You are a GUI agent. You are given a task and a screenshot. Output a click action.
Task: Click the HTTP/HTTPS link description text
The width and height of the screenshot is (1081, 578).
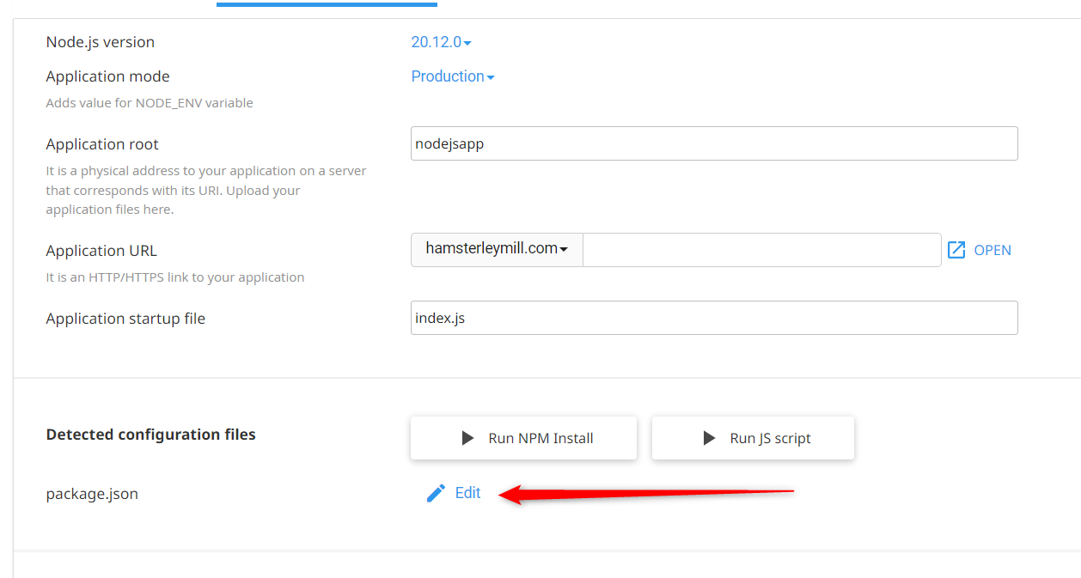tap(175, 277)
